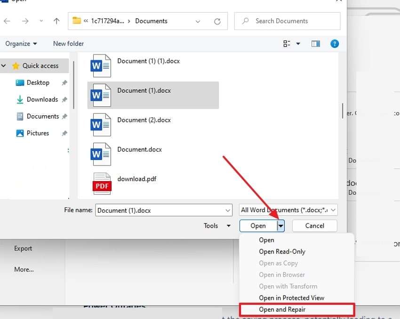Go forward with the Forward arrow

[25, 21]
